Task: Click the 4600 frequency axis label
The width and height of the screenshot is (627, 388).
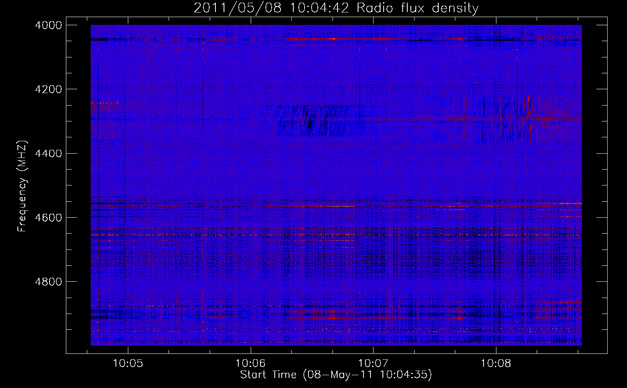Action: tap(48, 217)
